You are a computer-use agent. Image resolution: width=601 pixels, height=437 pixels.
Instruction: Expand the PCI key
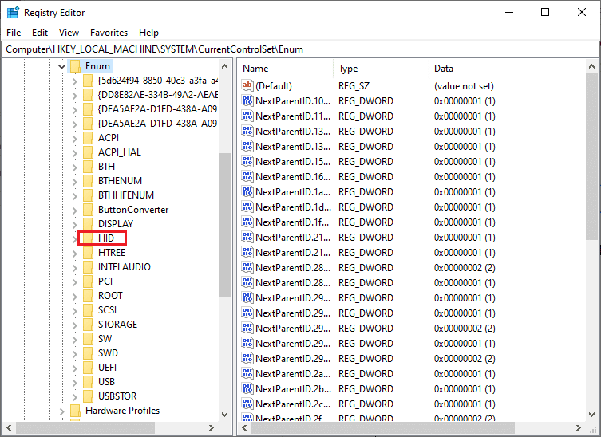[x=75, y=281]
